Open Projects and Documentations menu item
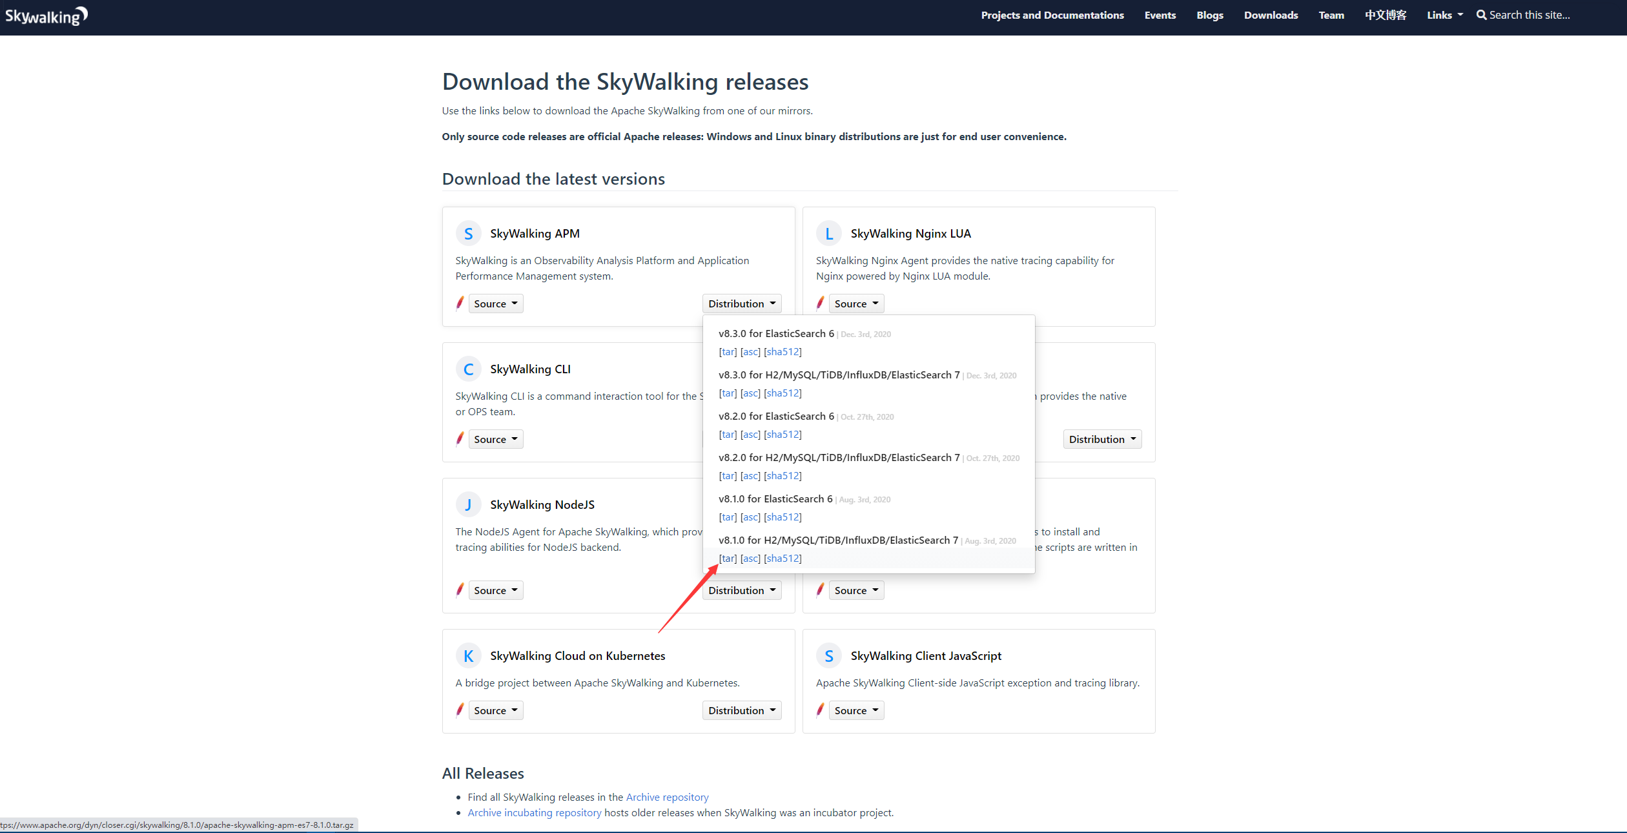The width and height of the screenshot is (1627, 833). click(x=1052, y=15)
